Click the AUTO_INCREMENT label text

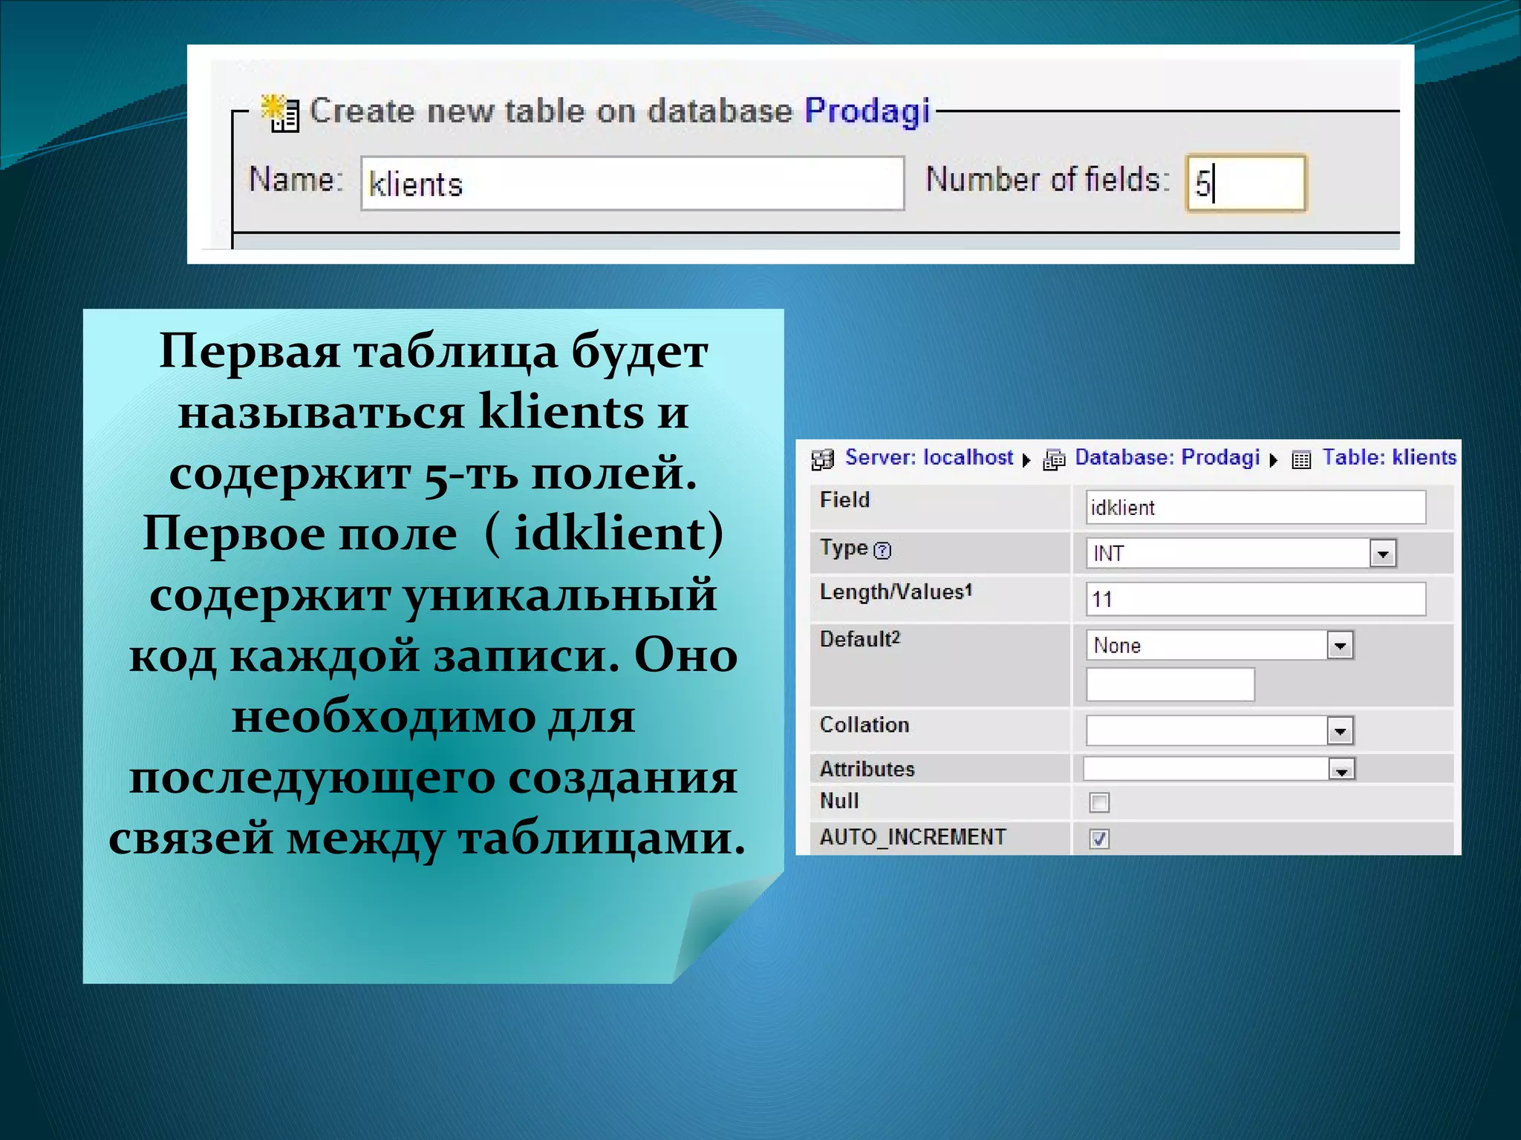coord(913,837)
